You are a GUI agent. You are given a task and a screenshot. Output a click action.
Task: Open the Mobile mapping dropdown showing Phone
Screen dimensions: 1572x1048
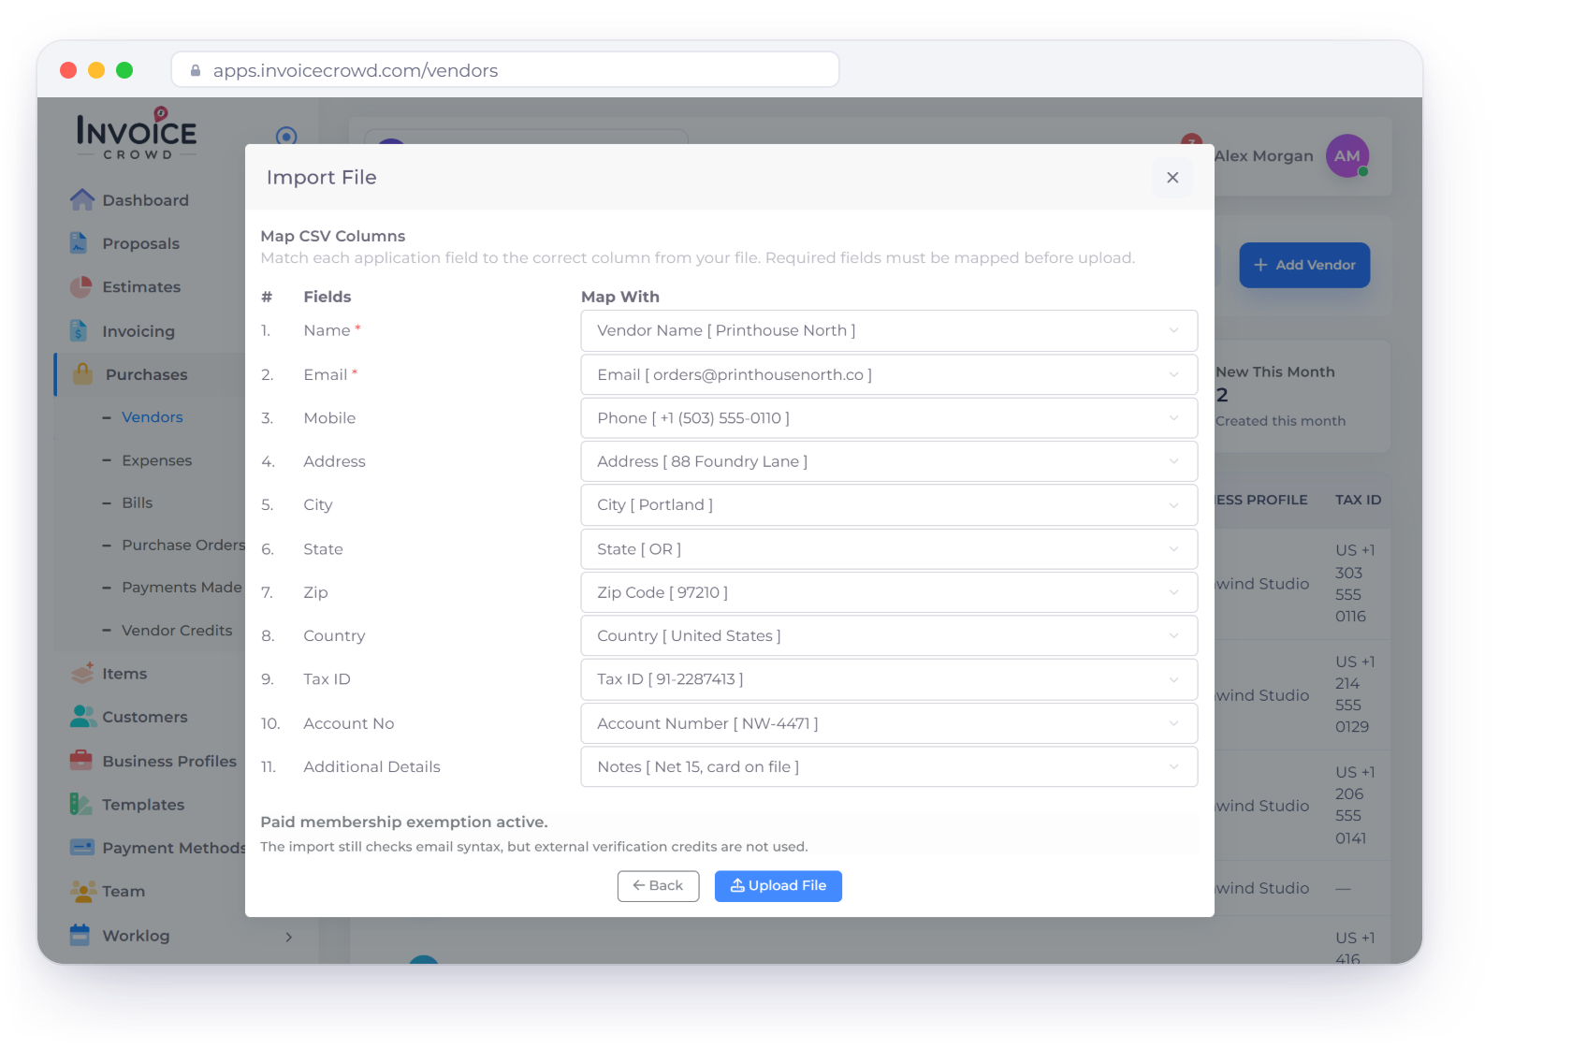[x=889, y=418]
